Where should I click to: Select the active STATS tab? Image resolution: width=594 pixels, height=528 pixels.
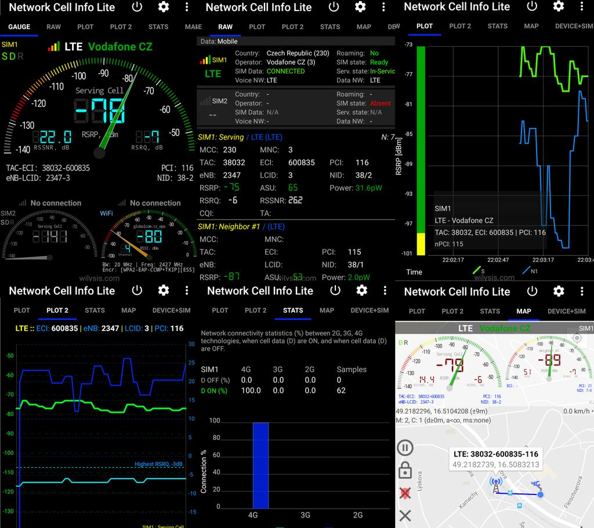pos(293,310)
